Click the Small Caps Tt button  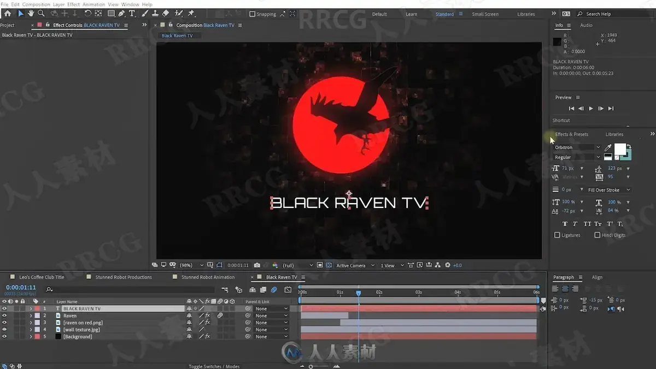[598, 224]
